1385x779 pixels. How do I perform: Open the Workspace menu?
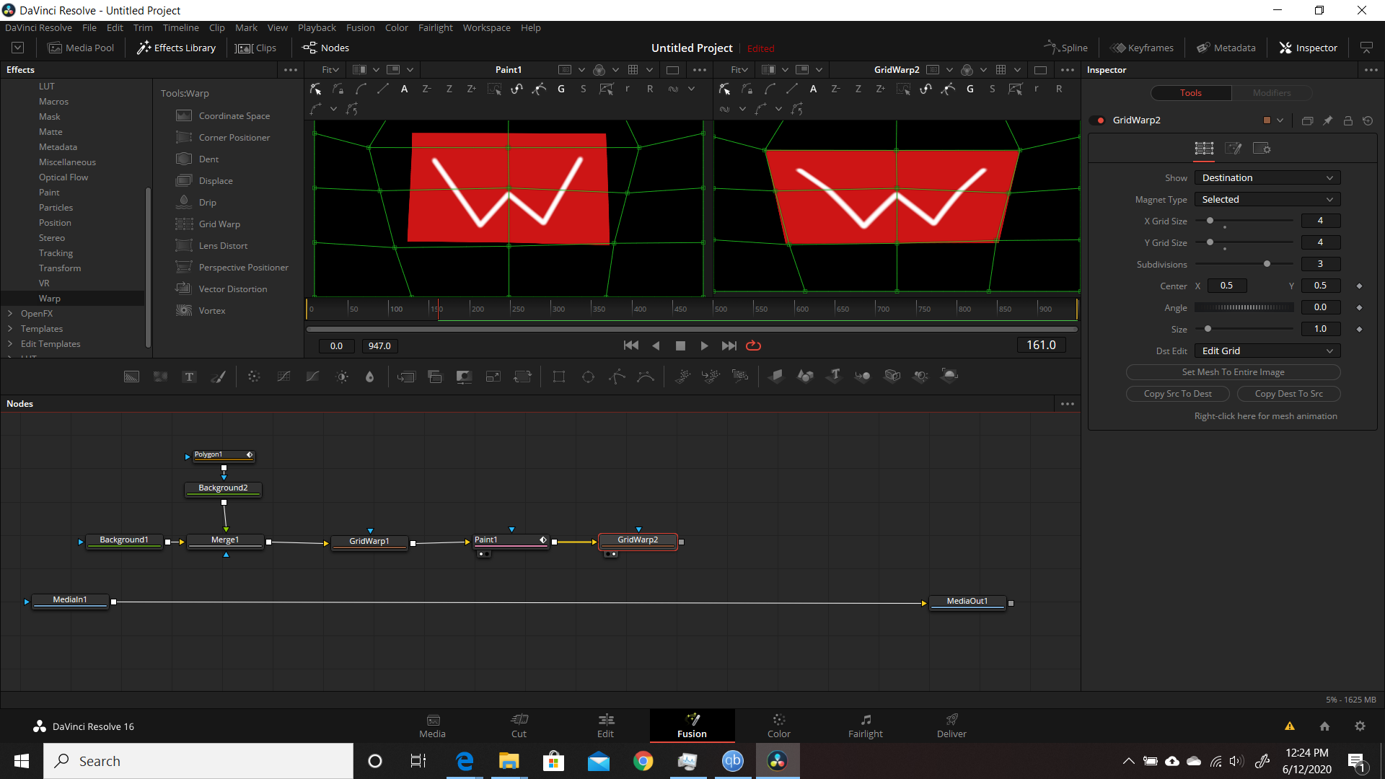(x=486, y=27)
